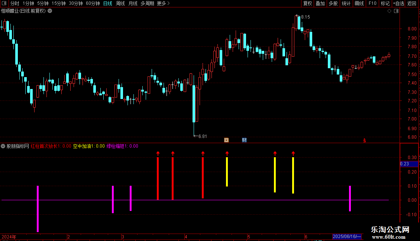This screenshot has width=420, height=241.
Task: Click the 2025/06/16 date label
Action: coord(347,237)
